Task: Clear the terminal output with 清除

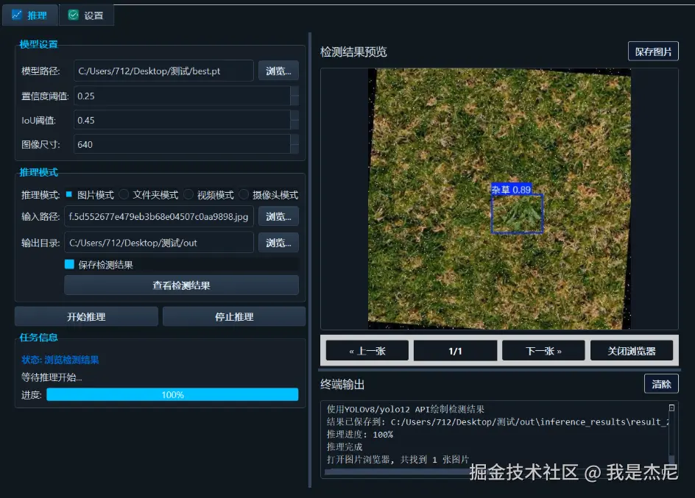Action: [660, 383]
